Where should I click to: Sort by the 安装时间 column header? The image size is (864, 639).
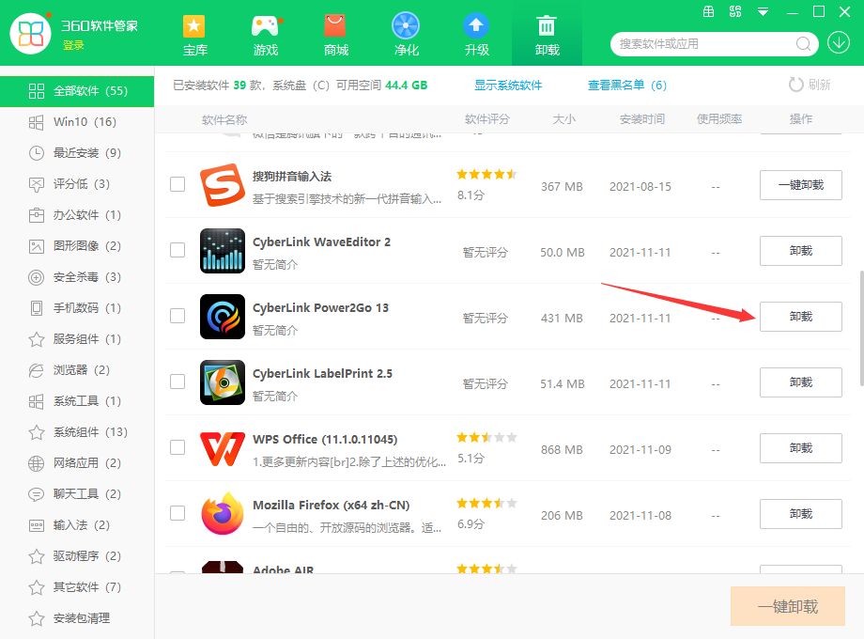pyautogui.click(x=642, y=119)
